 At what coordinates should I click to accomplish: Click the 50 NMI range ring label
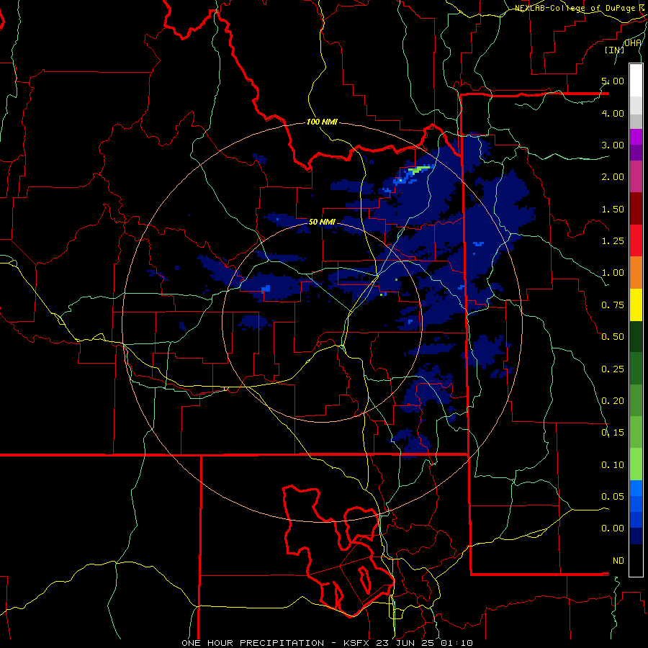tap(322, 222)
